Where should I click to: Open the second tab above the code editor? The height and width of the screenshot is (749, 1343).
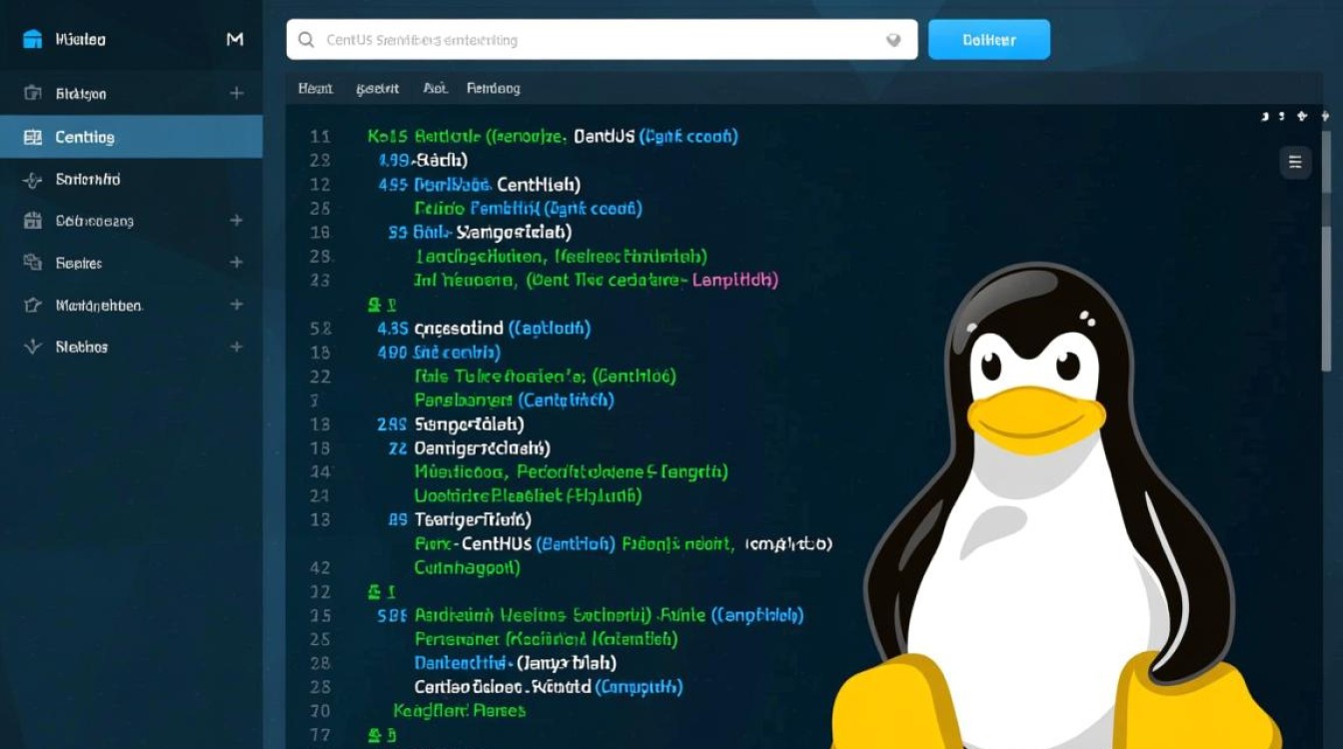click(x=378, y=88)
